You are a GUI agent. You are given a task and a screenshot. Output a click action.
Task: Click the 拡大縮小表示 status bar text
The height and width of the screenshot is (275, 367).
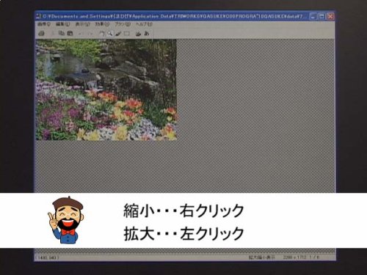click(262, 257)
